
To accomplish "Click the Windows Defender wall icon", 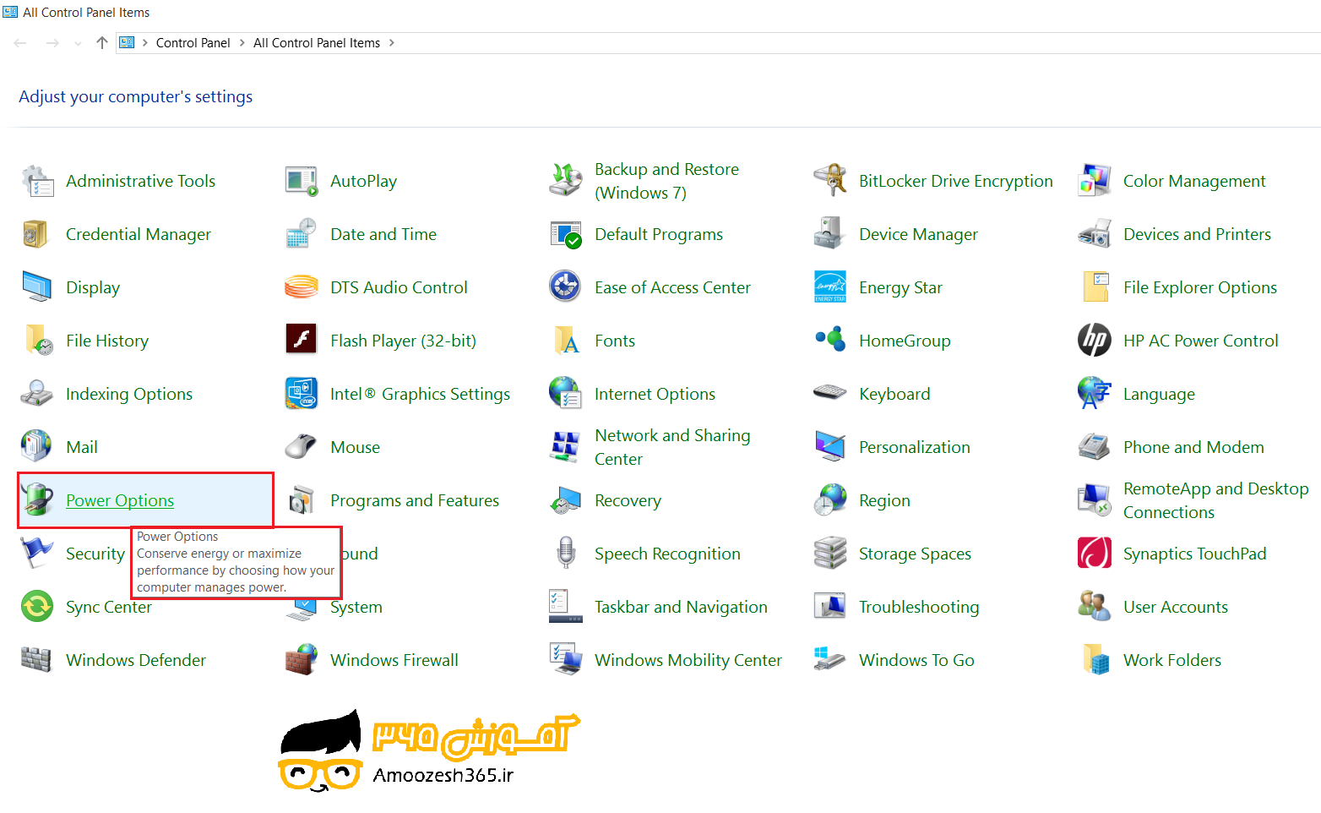I will [x=36, y=660].
